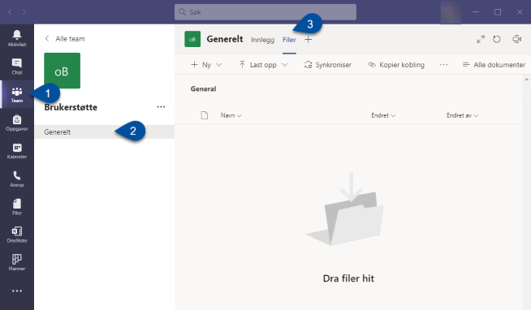
Task: Open the Ny dropdown
Action: (x=206, y=65)
